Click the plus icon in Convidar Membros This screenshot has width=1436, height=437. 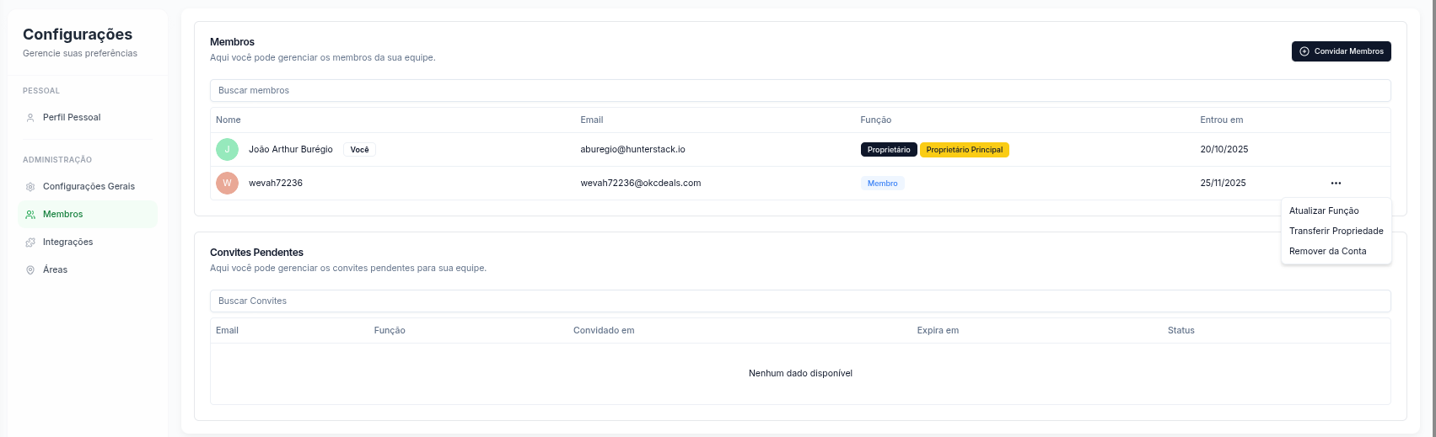coord(1304,51)
